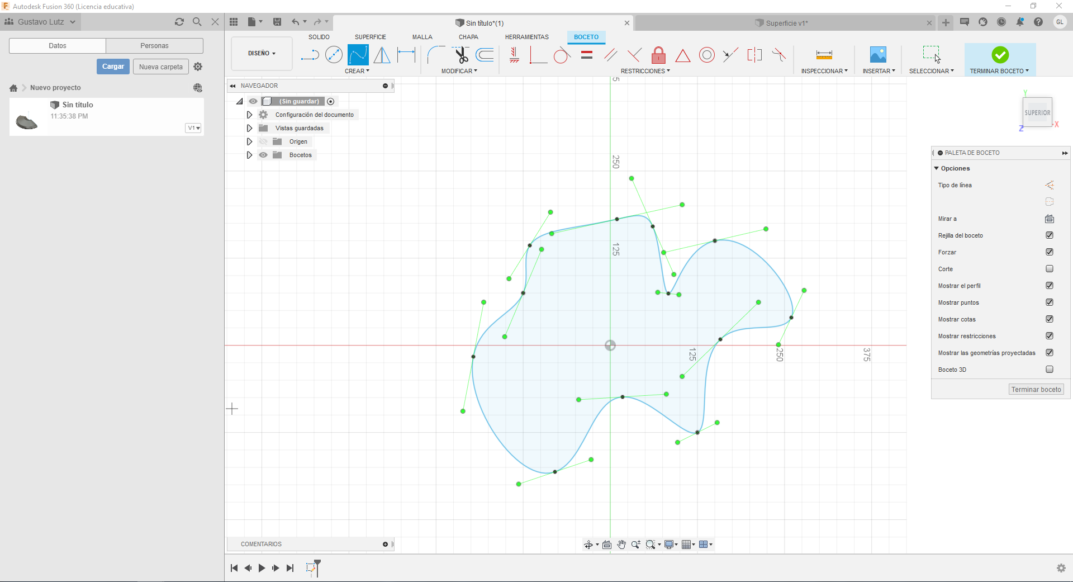The height and width of the screenshot is (582, 1073).
Task: Select the Fillet tool
Action: [436, 55]
